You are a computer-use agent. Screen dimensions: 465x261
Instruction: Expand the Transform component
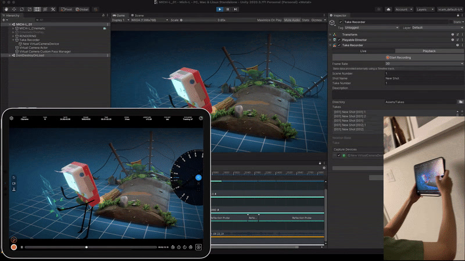(330, 35)
